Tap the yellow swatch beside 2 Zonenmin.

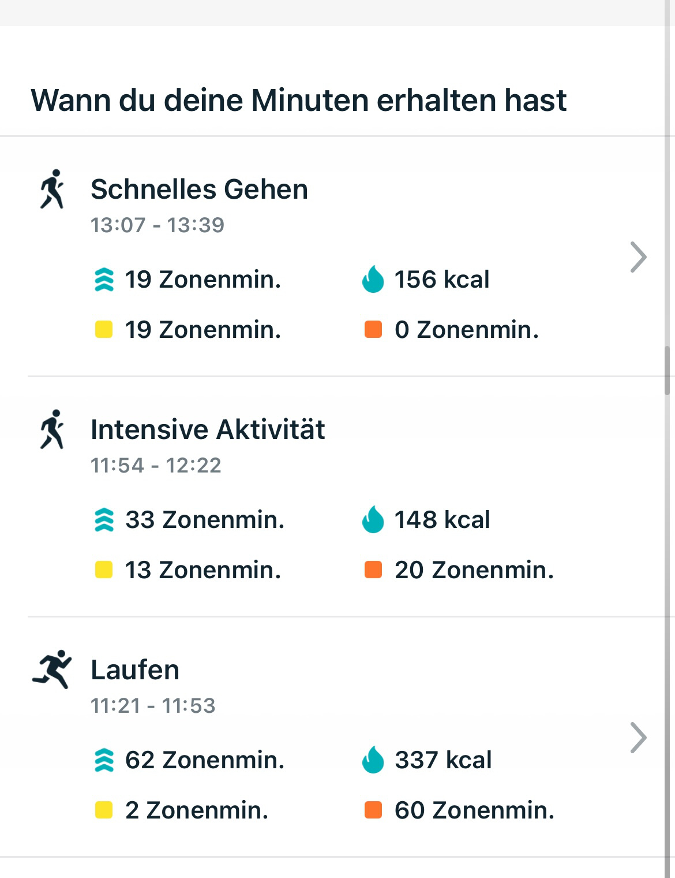(104, 810)
